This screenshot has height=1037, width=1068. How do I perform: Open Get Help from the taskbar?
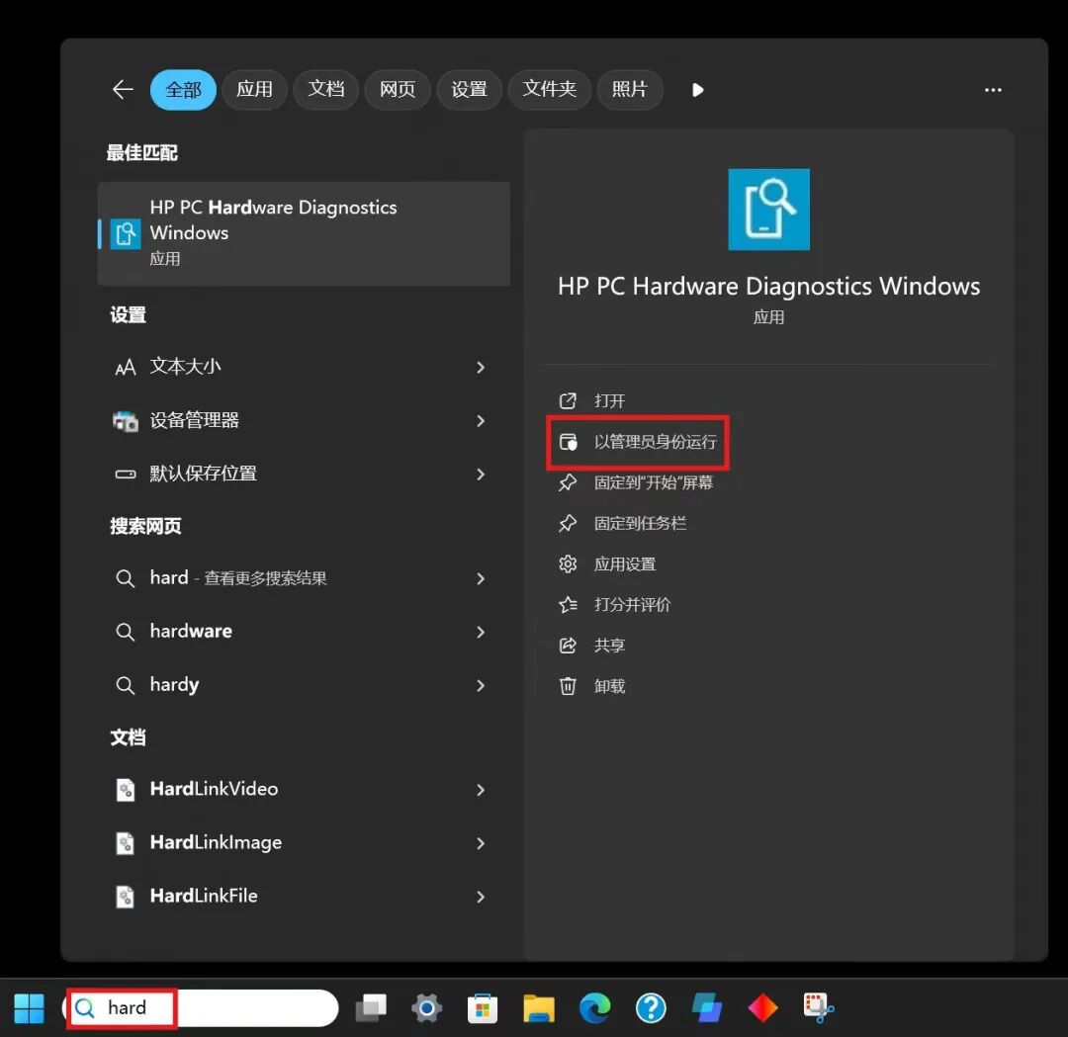651,1007
